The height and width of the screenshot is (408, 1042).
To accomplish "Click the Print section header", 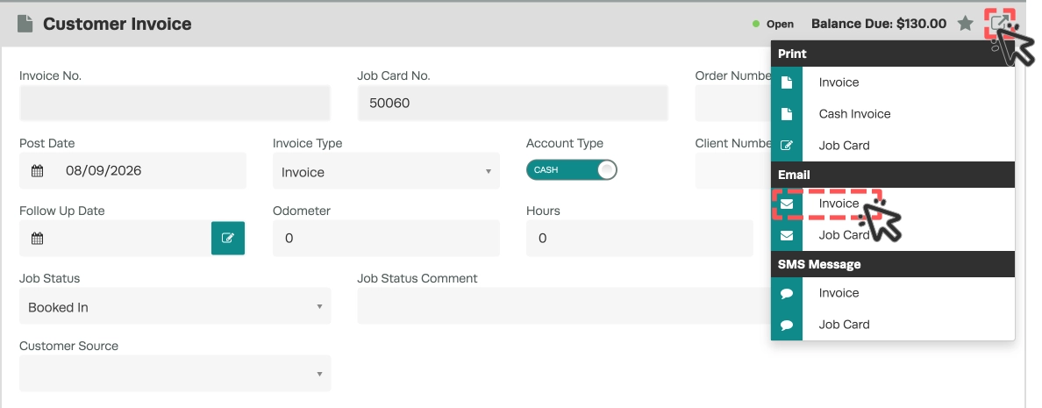I will click(x=893, y=54).
